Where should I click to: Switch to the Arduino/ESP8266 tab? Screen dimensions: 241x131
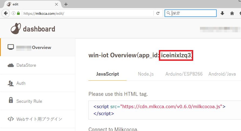(184, 74)
